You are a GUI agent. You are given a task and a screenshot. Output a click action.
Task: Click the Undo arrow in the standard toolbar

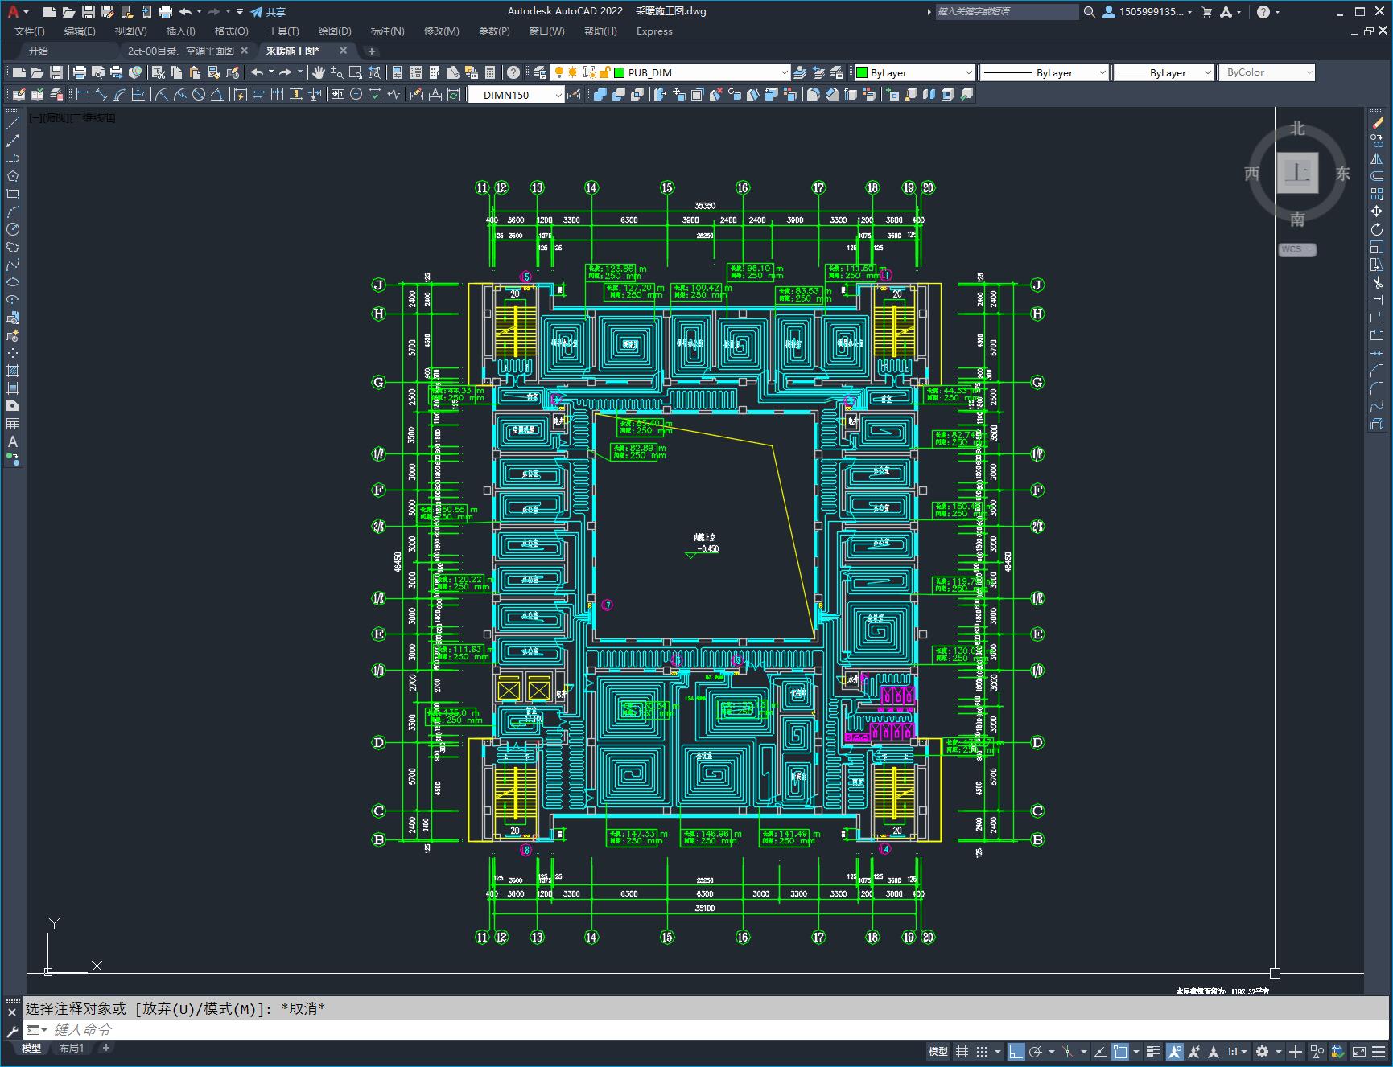click(257, 72)
